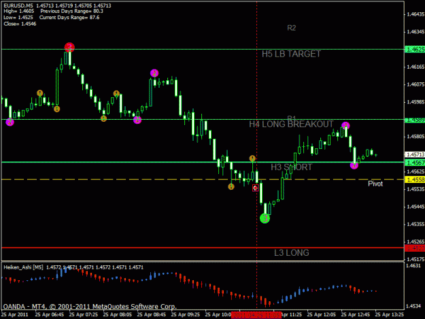Click the 'Low= 1.4525' readout

18,18
